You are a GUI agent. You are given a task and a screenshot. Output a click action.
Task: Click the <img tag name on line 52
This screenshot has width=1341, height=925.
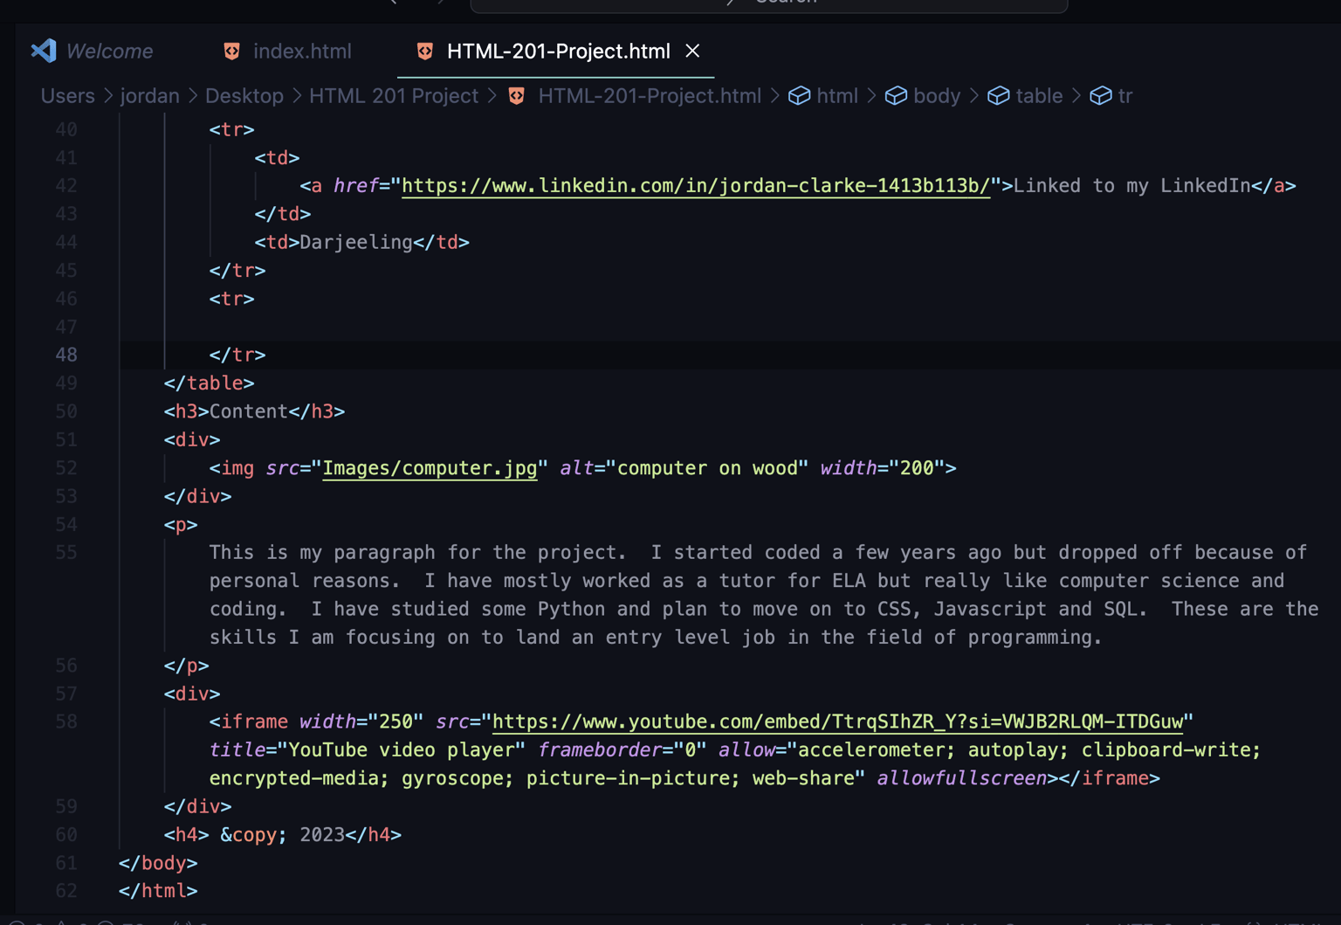tap(232, 468)
